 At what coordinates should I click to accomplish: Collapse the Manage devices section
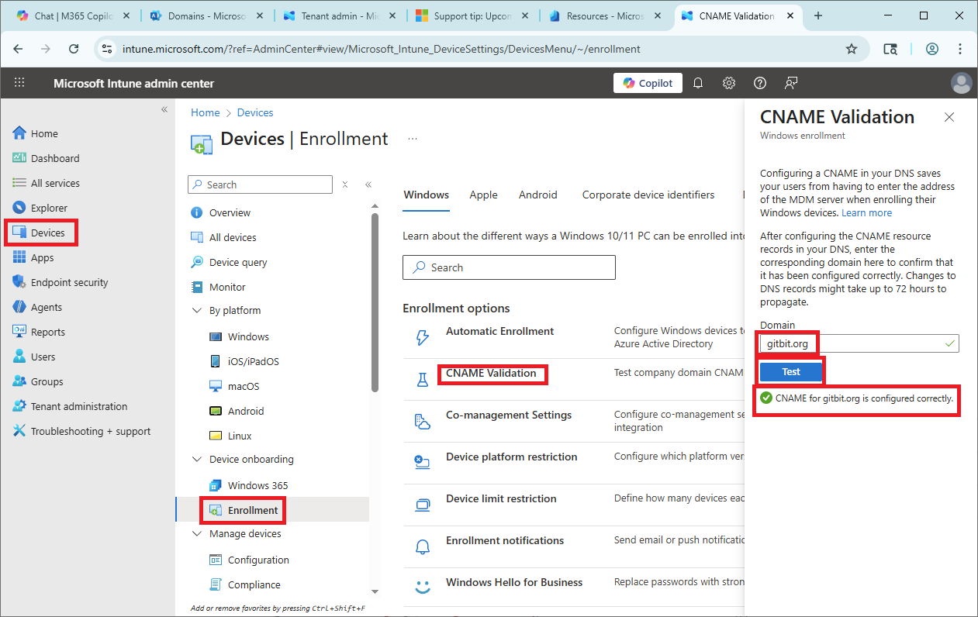pos(196,533)
